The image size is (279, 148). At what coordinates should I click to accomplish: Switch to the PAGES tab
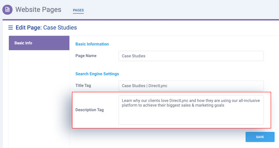point(78,10)
